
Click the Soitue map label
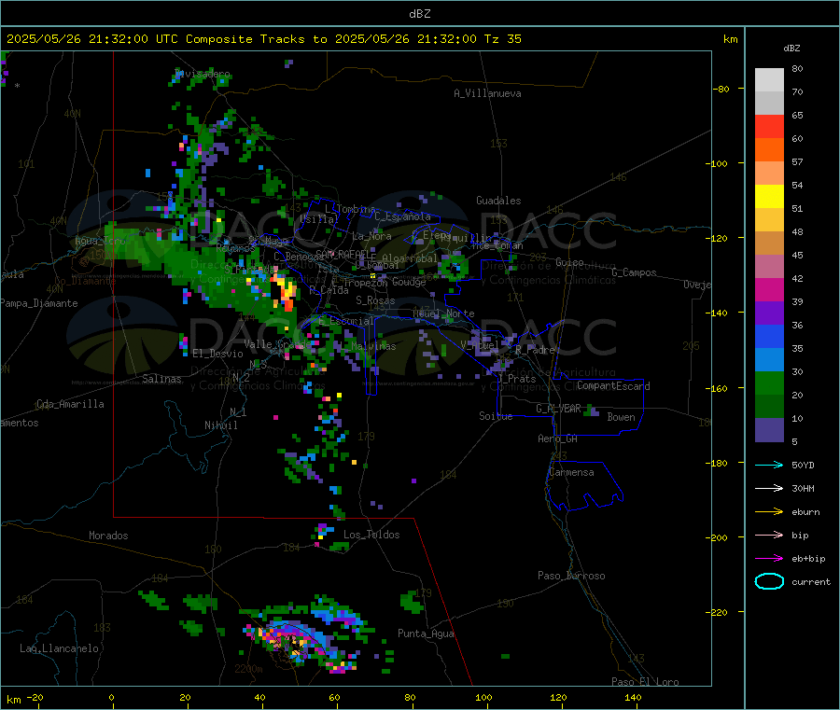(496, 416)
